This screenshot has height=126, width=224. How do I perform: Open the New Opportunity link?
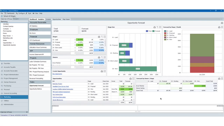[x=57, y=74]
